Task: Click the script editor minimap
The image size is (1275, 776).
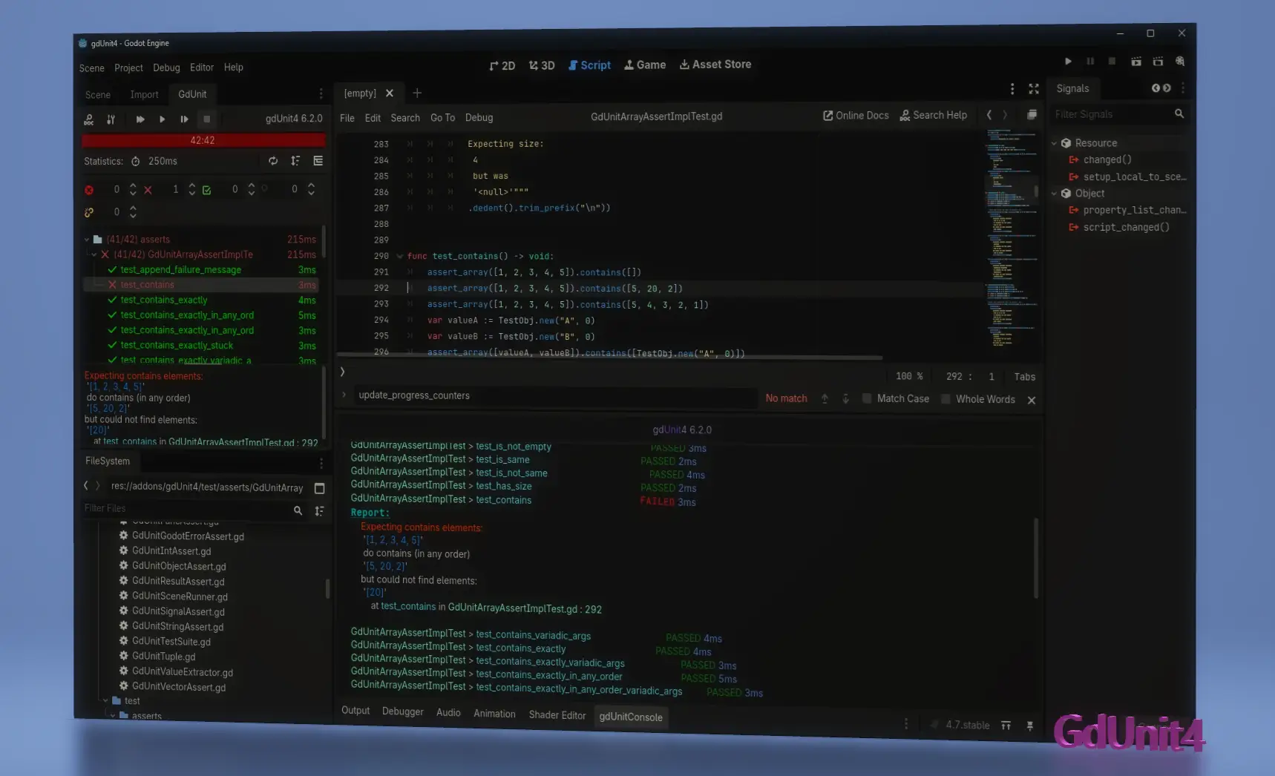Action: pos(1011,239)
